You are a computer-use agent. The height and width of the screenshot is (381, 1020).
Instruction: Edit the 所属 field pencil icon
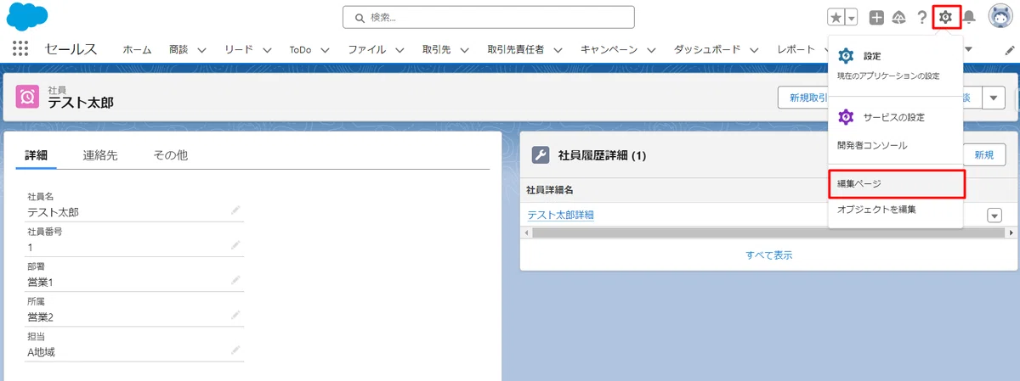(235, 315)
